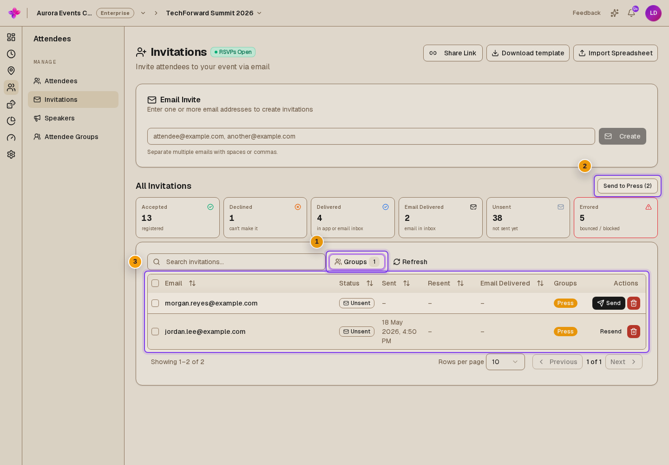669x465 pixels.
Task: Click the Errored card warning triangle
Action: coord(649,207)
